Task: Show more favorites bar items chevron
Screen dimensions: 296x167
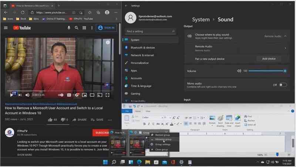Action: click(116, 19)
